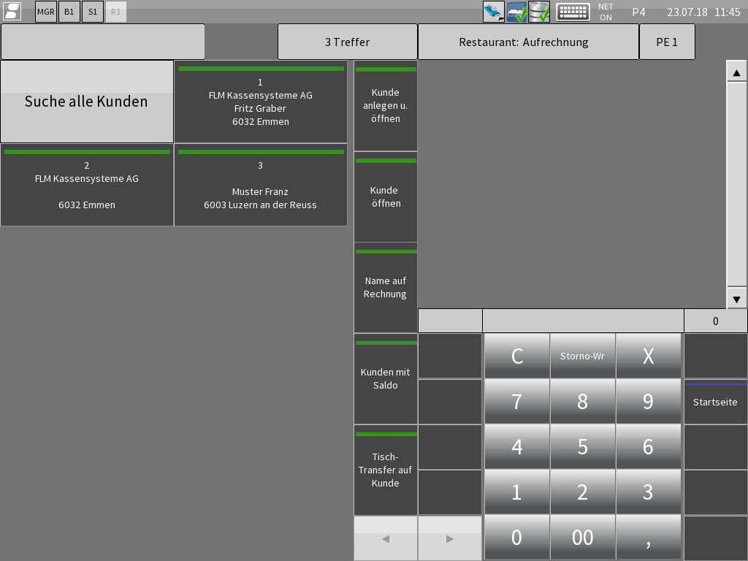This screenshot has width=748, height=561.
Task: Select the PE 1 header tab
Action: 667,42
